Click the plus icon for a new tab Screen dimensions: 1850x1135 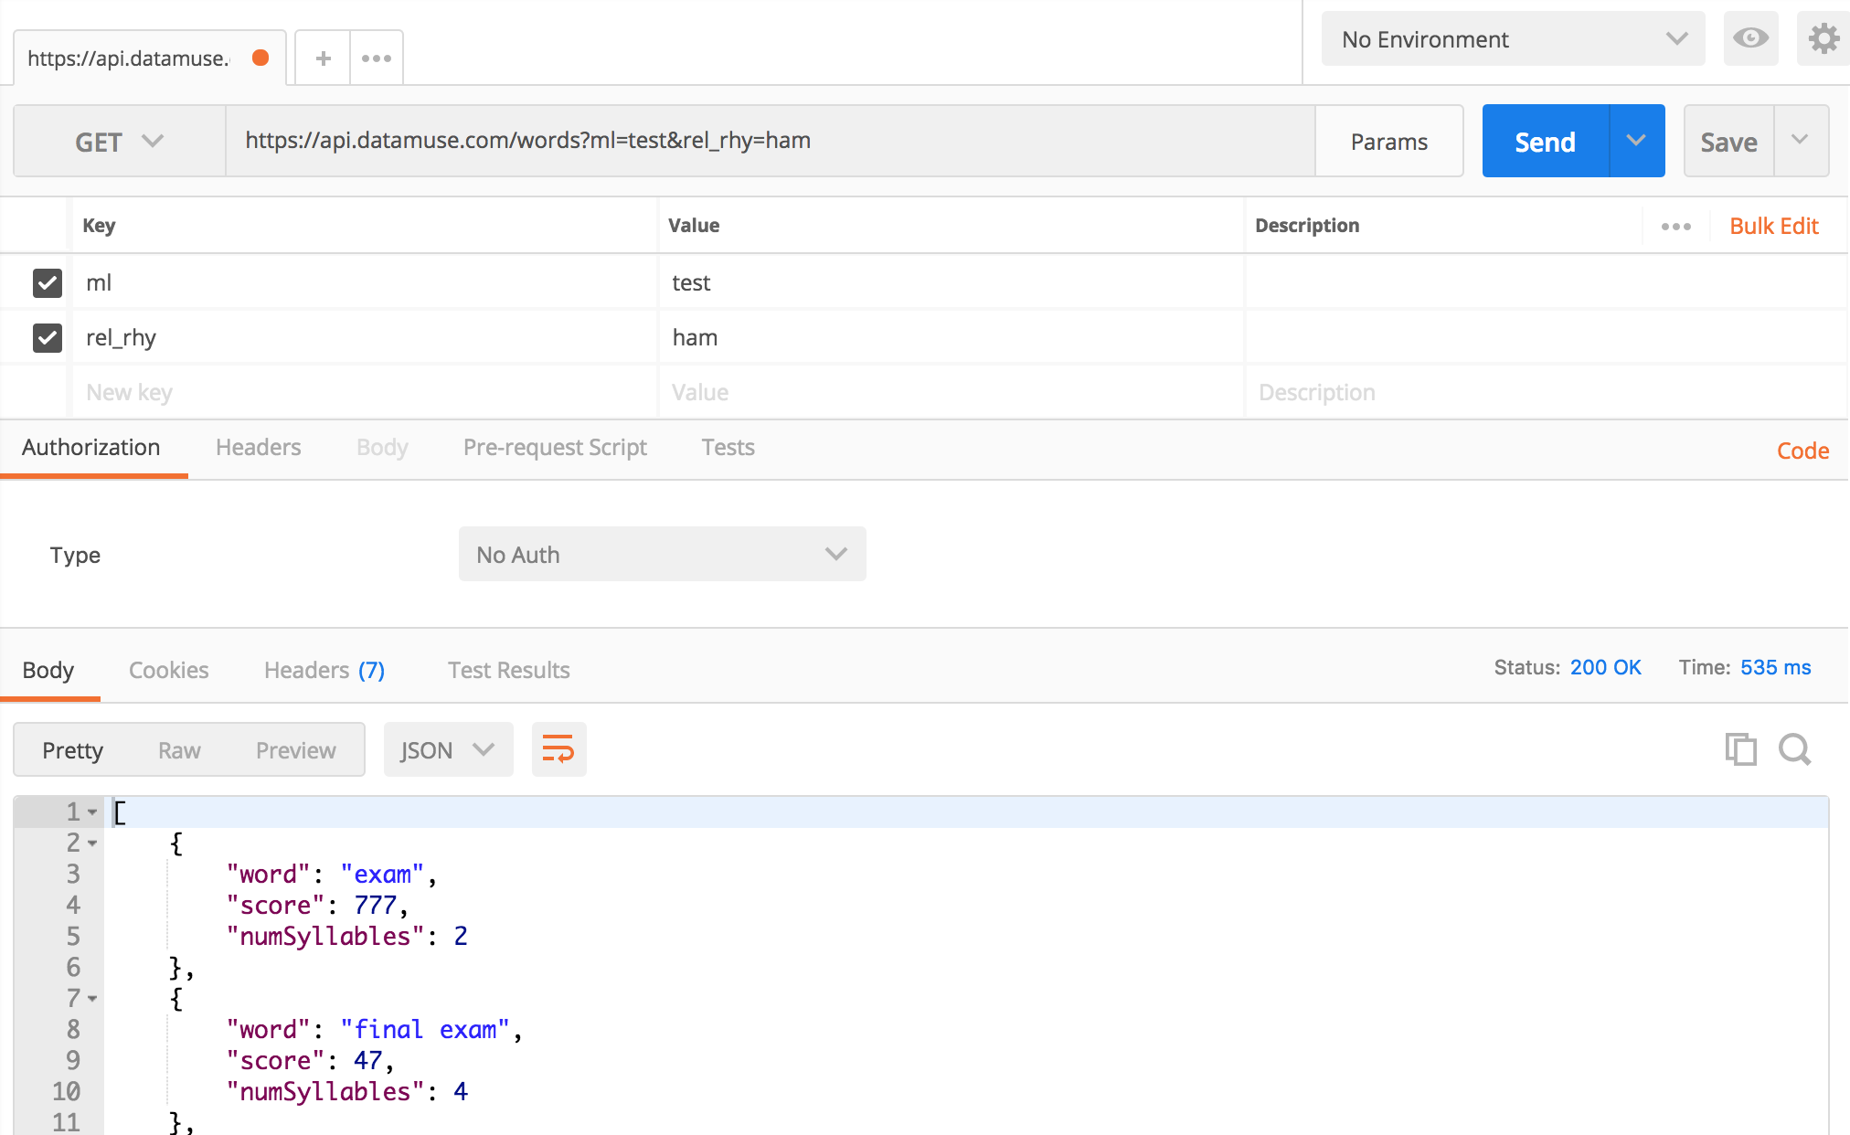(323, 58)
